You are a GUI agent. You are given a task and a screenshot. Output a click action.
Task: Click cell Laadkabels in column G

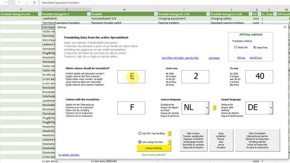(66, 19)
